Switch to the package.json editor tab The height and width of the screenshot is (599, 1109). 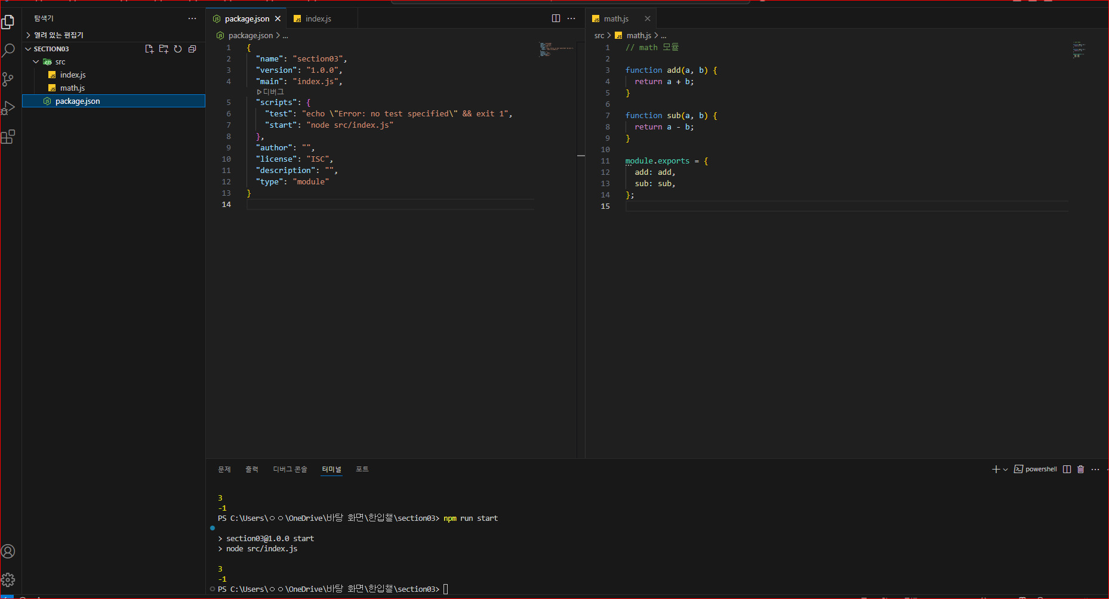[x=247, y=18]
